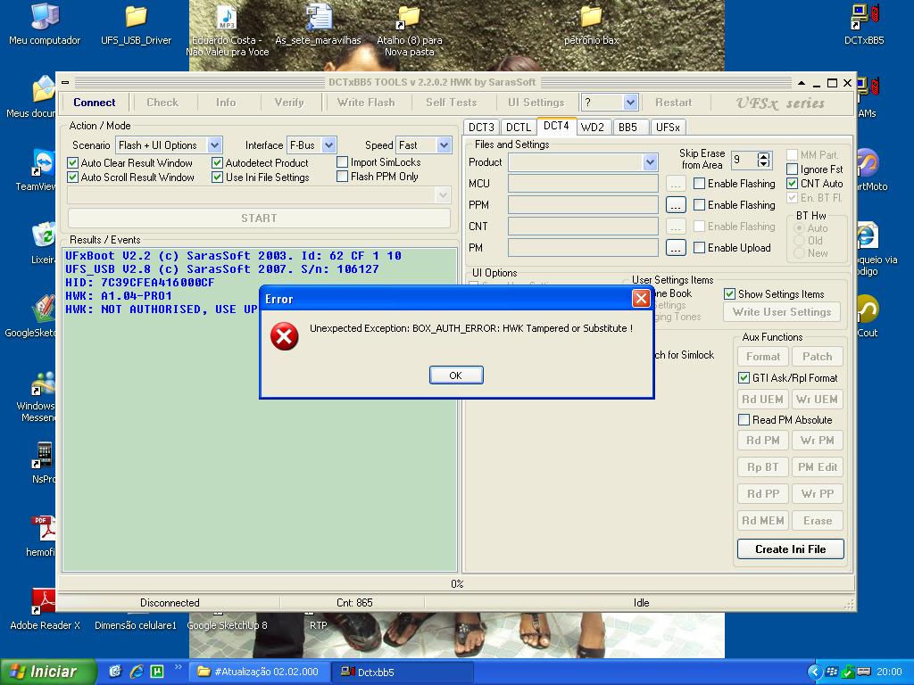Select the Internet Explorer bloqueio via código icon
914x685 pixels.
868,235
